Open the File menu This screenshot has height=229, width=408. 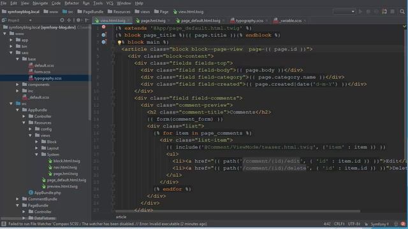coord(4,3)
